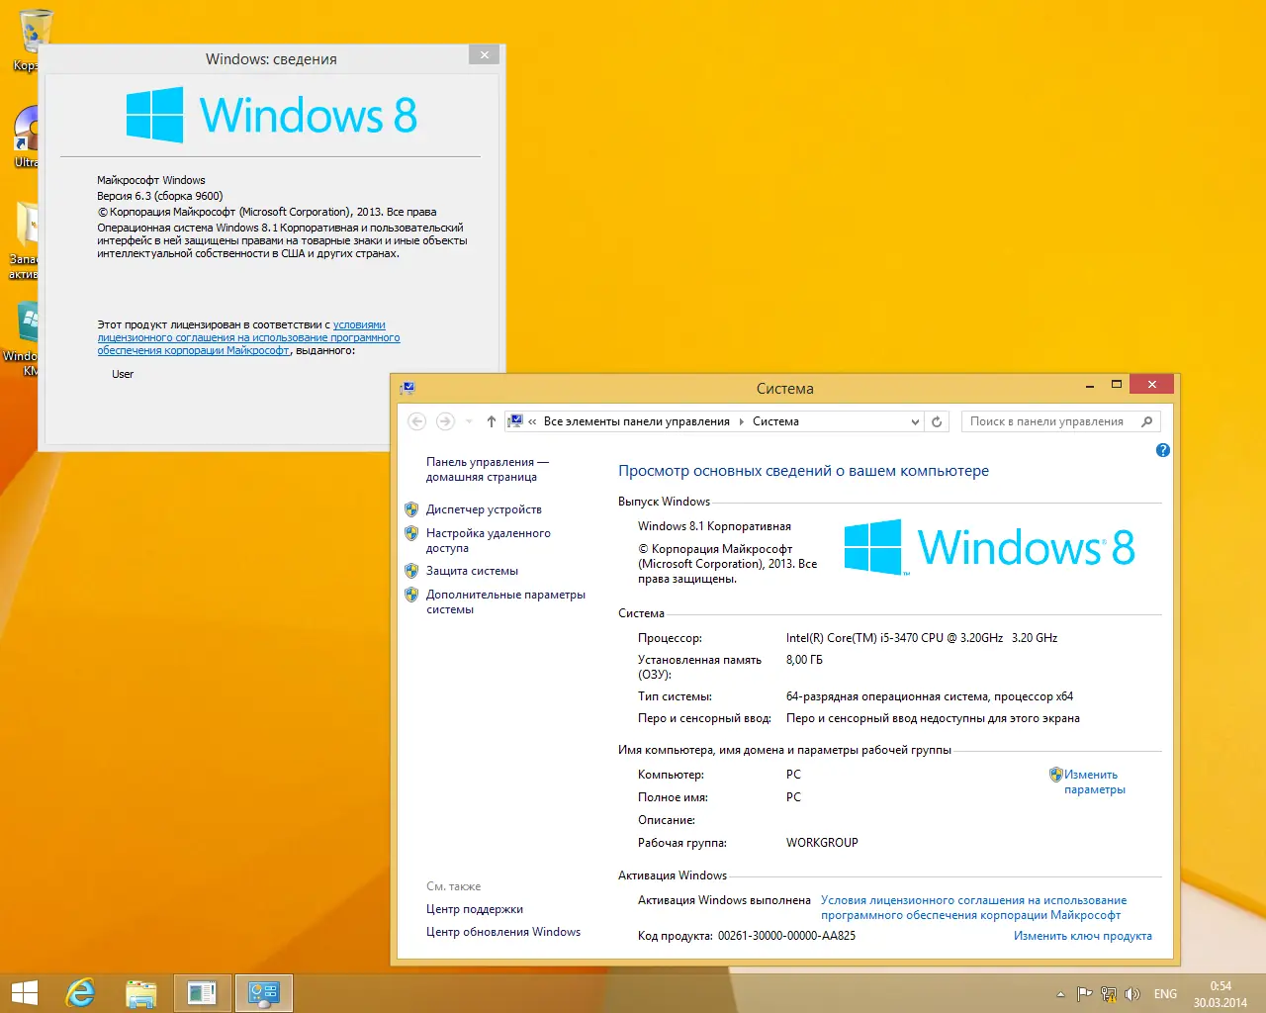This screenshot has width=1266, height=1013.
Task: Activate the Control Panel taskbar button
Action: (264, 993)
